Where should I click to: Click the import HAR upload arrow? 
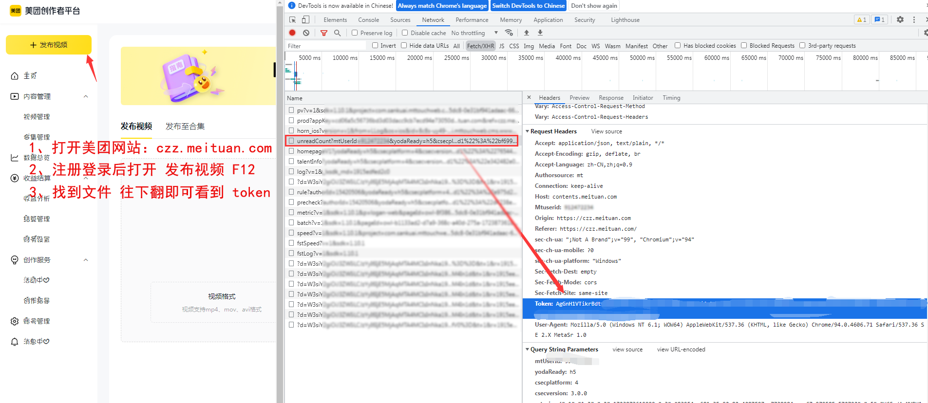[x=526, y=33]
